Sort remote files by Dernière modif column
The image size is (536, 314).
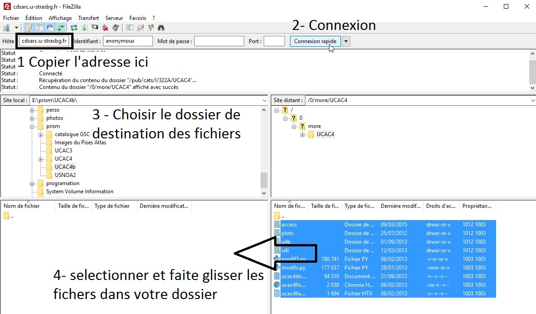(399, 206)
